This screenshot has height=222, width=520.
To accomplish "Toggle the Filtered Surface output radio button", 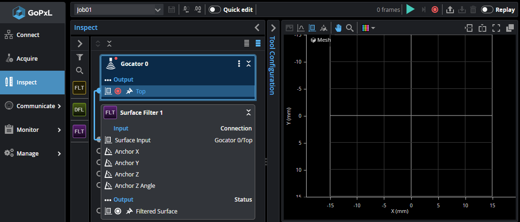I will coord(118,211).
